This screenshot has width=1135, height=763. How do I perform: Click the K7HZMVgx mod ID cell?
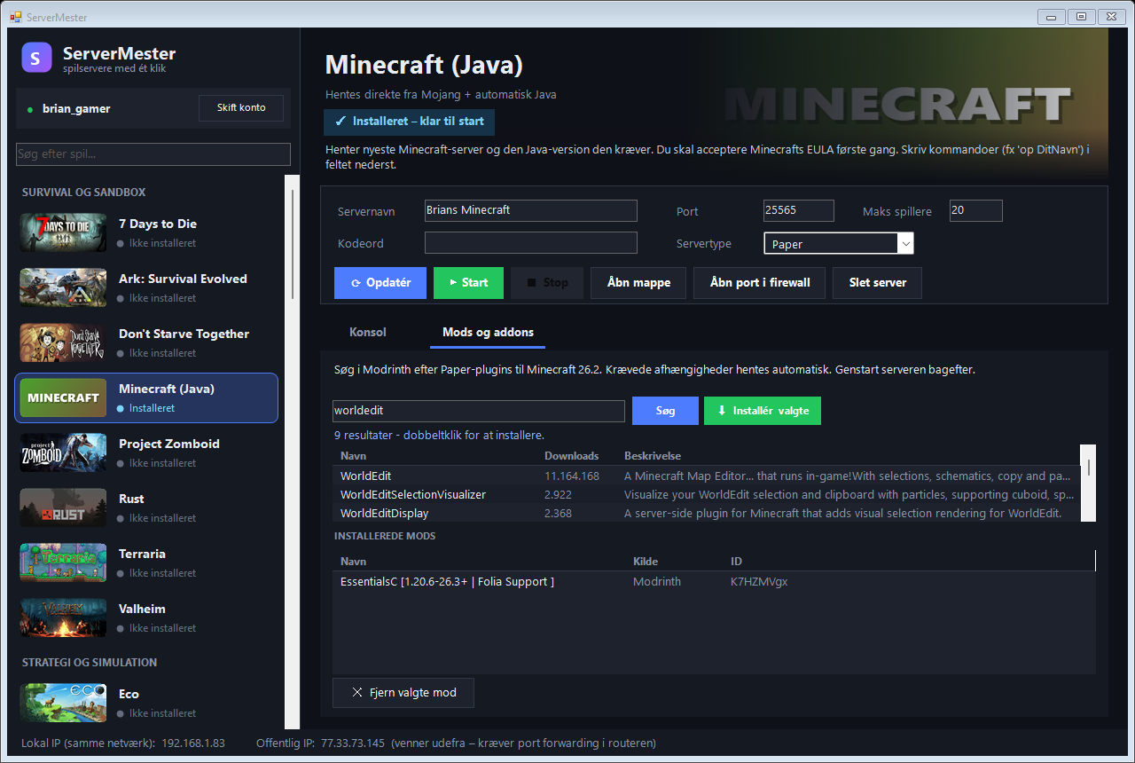pyautogui.click(x=759, y=582)
